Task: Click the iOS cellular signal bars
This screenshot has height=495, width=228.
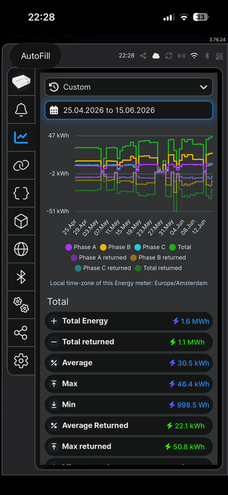Action: (169, 17)
